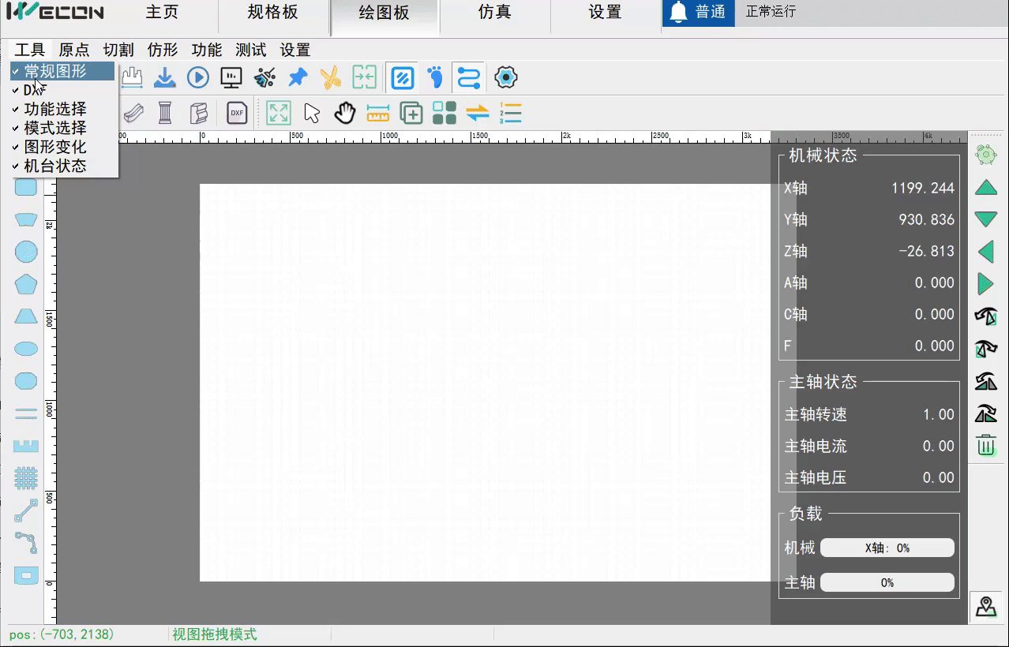Toggle the DXF option in the open menu

click(35, 89)
